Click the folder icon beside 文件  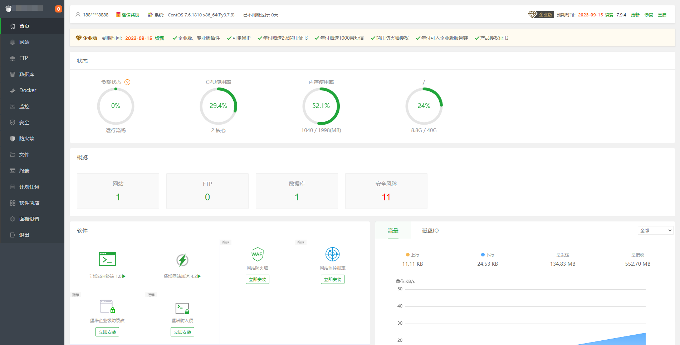(13, 155)
